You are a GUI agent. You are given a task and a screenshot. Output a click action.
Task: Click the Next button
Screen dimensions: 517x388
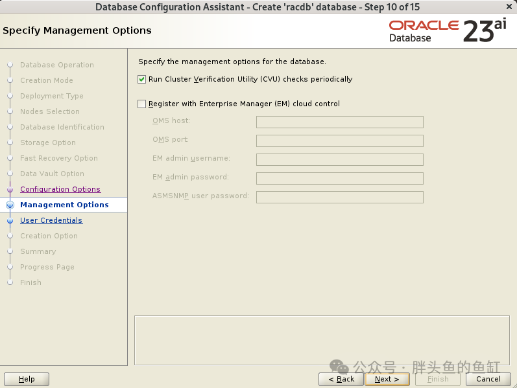tap(387, 379)
